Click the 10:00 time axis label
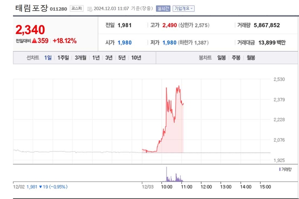Screen dimensions: 299x199 click(x=167, y=187)
